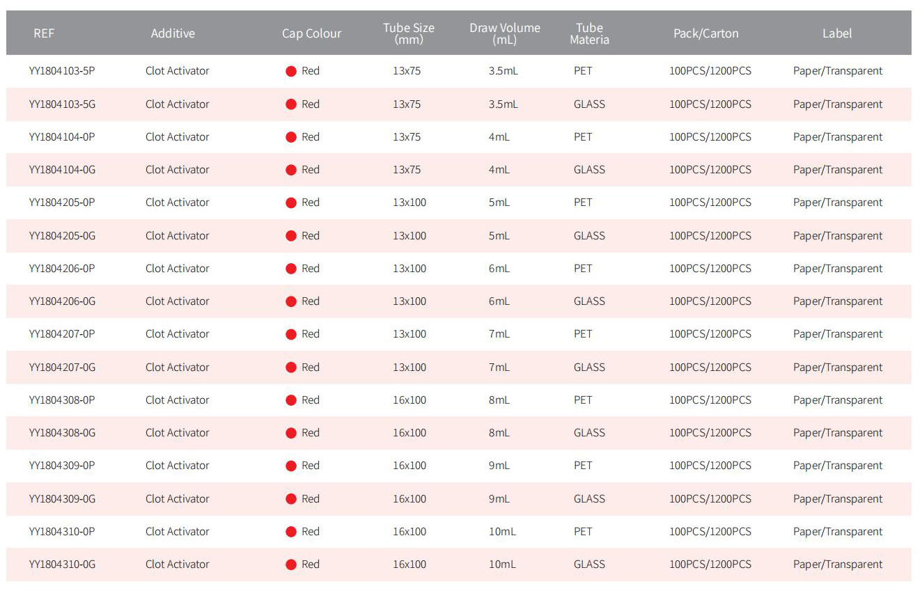Click 9mL volume in YY1804309-0P row
The height and width of the screenshot is (593, 922).
pos(499,466)
